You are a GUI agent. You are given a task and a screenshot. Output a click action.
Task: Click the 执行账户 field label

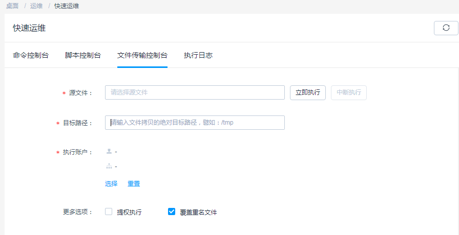click(x=77, y=152)
